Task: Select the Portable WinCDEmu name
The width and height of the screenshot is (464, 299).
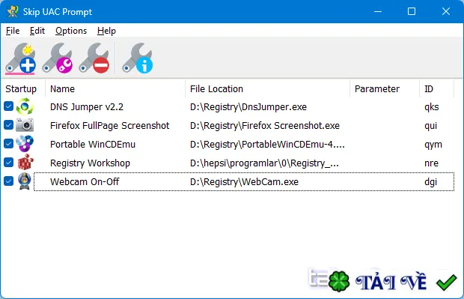Action: [x=93, y=145]
